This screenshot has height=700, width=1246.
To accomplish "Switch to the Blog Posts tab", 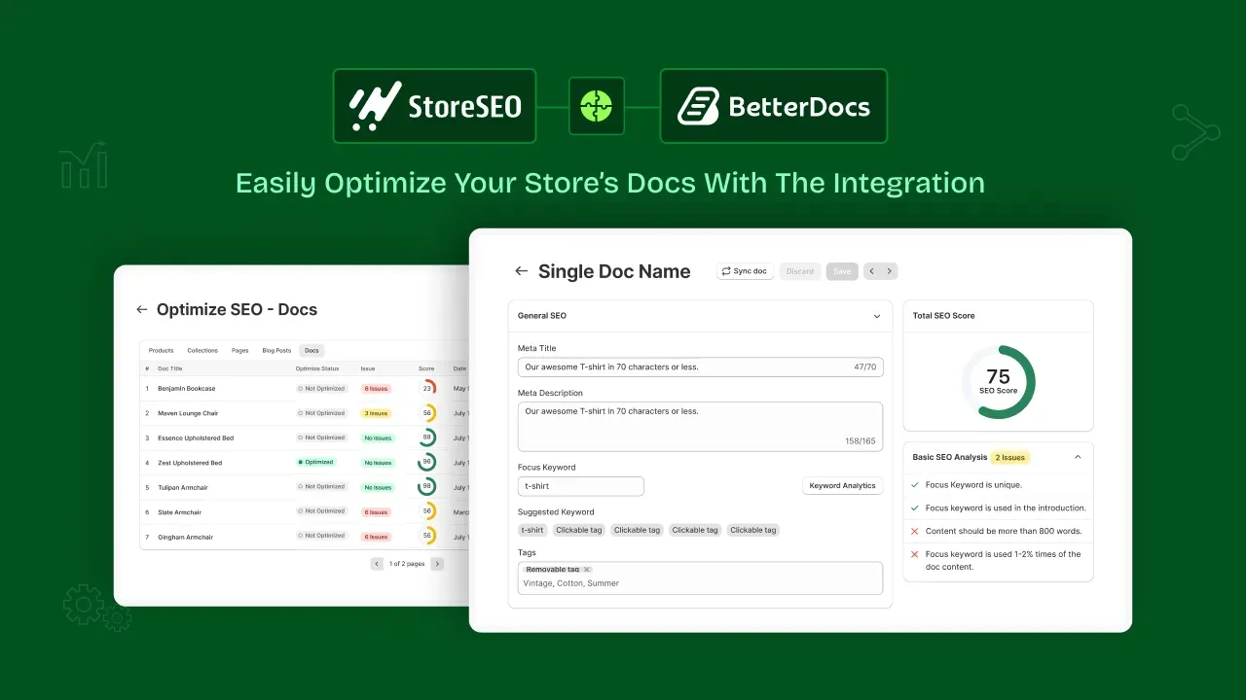I will point(276,350).
